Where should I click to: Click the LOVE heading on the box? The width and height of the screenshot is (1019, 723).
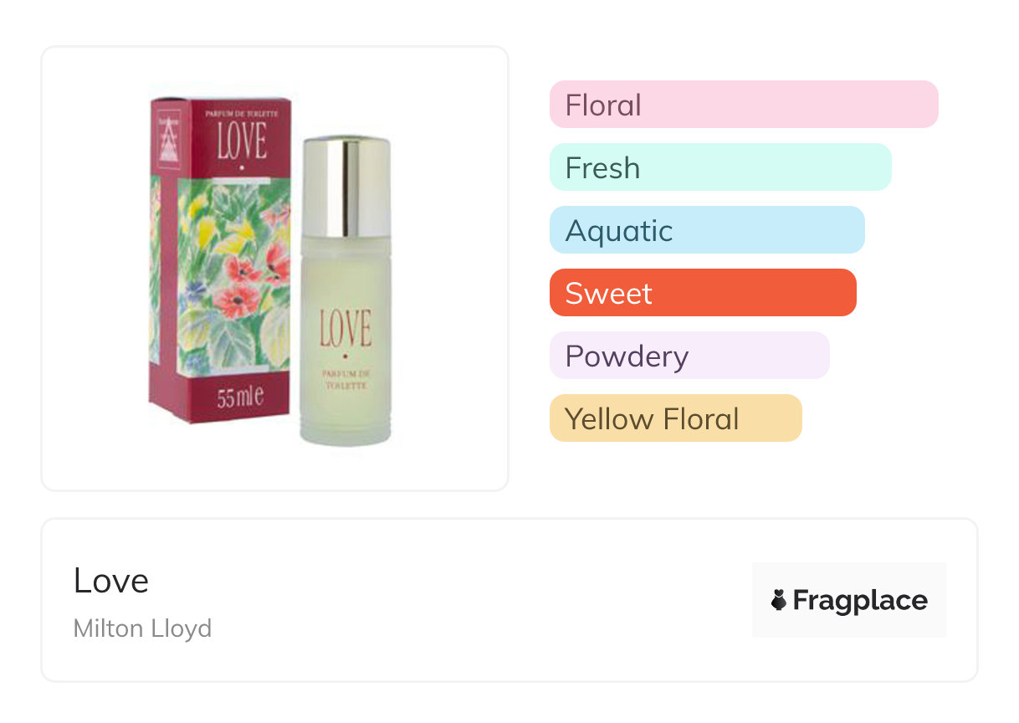(x=242, y=141)
